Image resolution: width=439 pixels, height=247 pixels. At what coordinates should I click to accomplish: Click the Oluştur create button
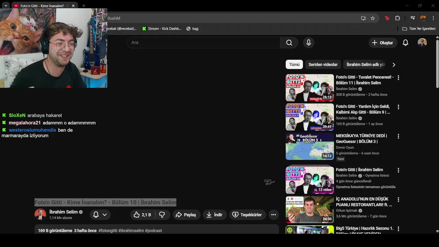[x=382, y=43]
